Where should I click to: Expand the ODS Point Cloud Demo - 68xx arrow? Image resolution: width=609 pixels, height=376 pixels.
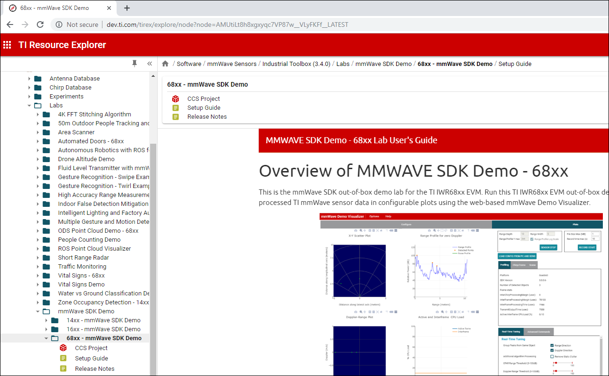(38, 231)
